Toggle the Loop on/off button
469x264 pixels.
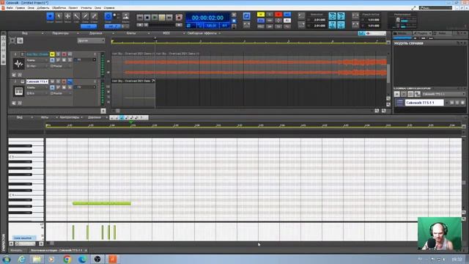246,16
